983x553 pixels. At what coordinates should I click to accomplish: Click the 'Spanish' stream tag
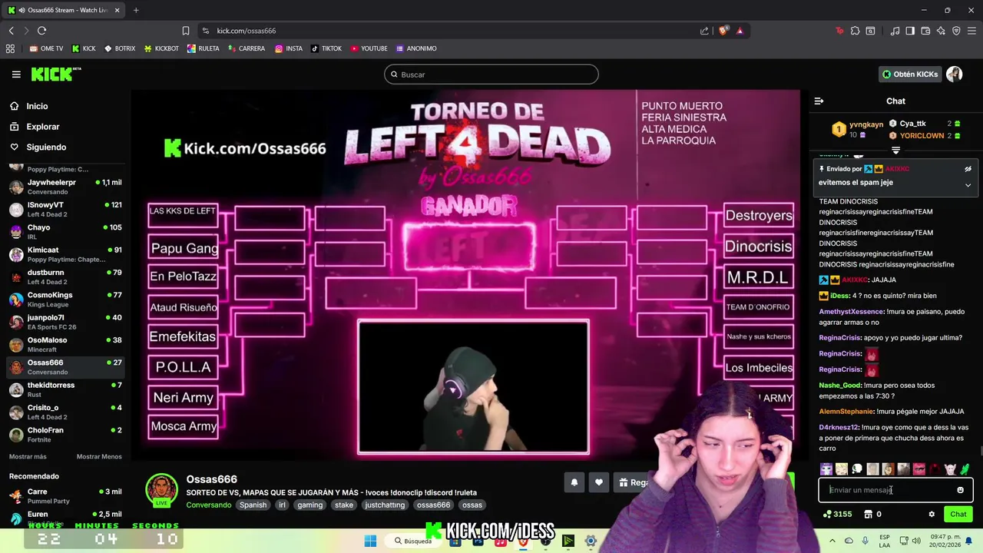tap(253, 505)
